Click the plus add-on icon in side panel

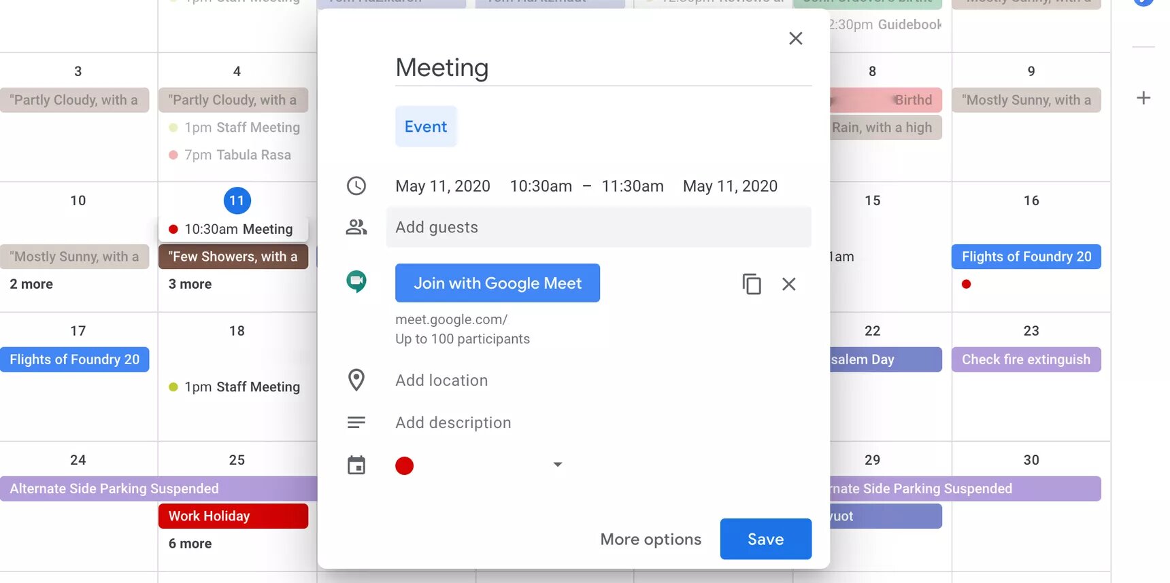click(1143, 98)
